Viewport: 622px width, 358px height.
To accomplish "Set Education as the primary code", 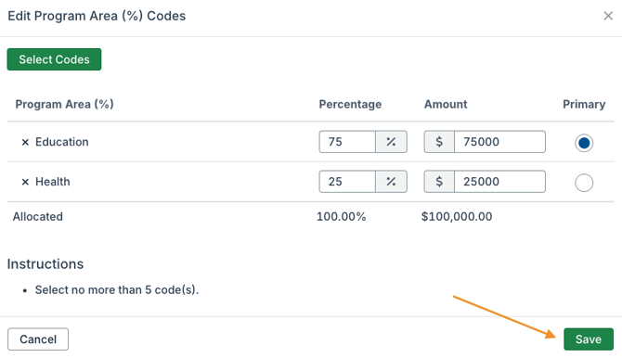I will point(584,143).
